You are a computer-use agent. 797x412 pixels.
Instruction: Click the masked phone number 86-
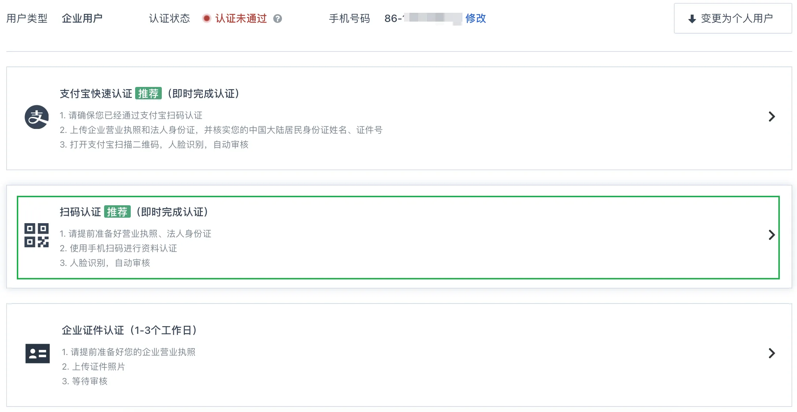click(x=423, y=18)
